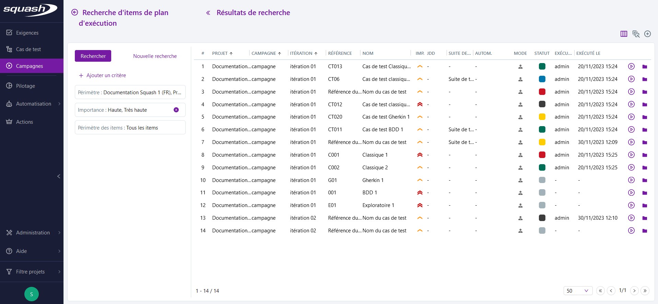The height and width of the screenshot is (304, 658).
Task: Launch execution for Gherkin 1 row
Action: tap(631, 180)
